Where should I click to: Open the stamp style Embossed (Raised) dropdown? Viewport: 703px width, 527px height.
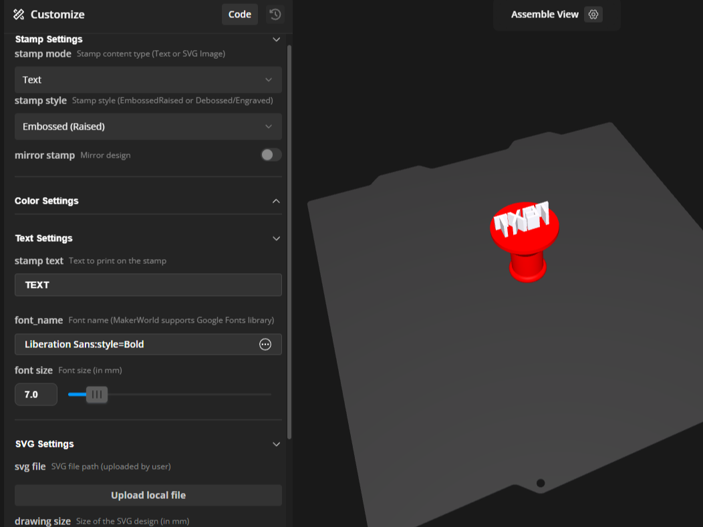tap(148, 126)
